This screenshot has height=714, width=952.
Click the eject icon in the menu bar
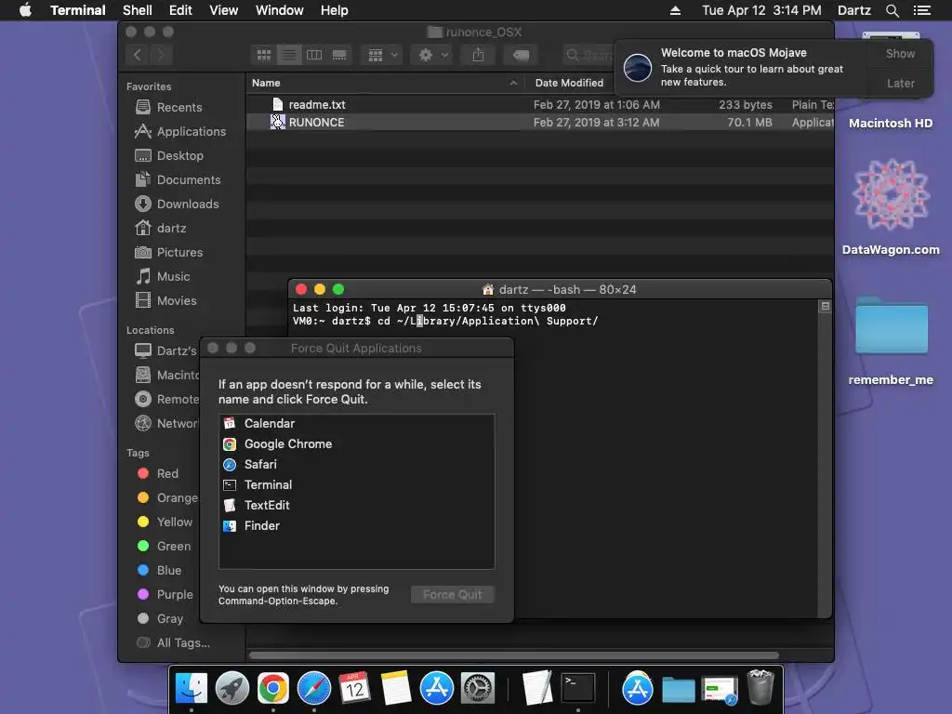coord(675,10)
